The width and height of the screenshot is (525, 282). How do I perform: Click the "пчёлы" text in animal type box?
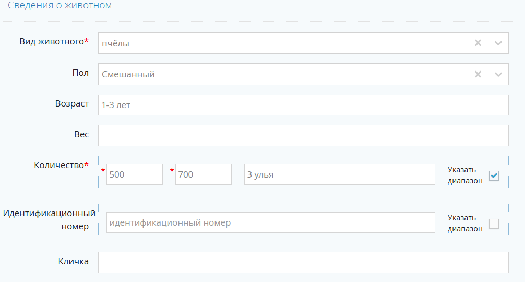pyautogui.click(x=116, y=43)
